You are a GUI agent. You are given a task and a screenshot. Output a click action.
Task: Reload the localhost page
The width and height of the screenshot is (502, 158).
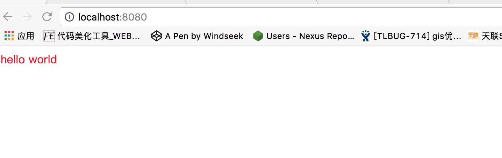[47, 17]
